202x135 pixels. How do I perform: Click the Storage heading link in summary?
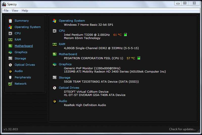(x=64, y=78)
